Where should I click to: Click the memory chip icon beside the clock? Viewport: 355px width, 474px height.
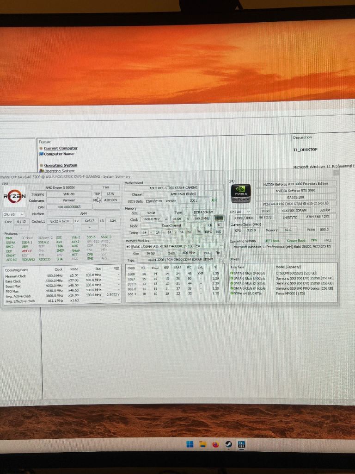[219, 218]
